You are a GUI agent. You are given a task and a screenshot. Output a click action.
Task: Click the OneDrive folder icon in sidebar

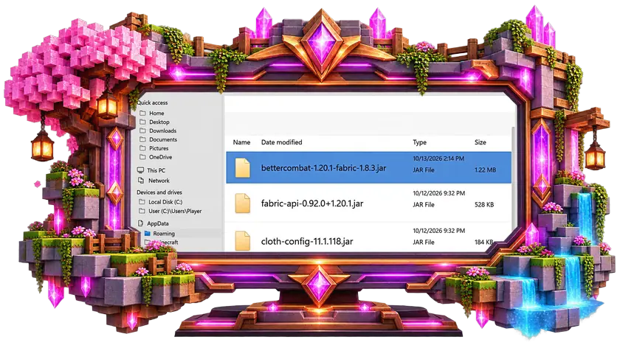tap(142, 157)
